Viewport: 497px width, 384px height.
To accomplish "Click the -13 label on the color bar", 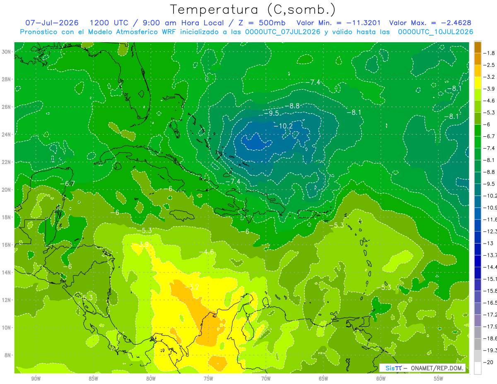I will [490, 243].
